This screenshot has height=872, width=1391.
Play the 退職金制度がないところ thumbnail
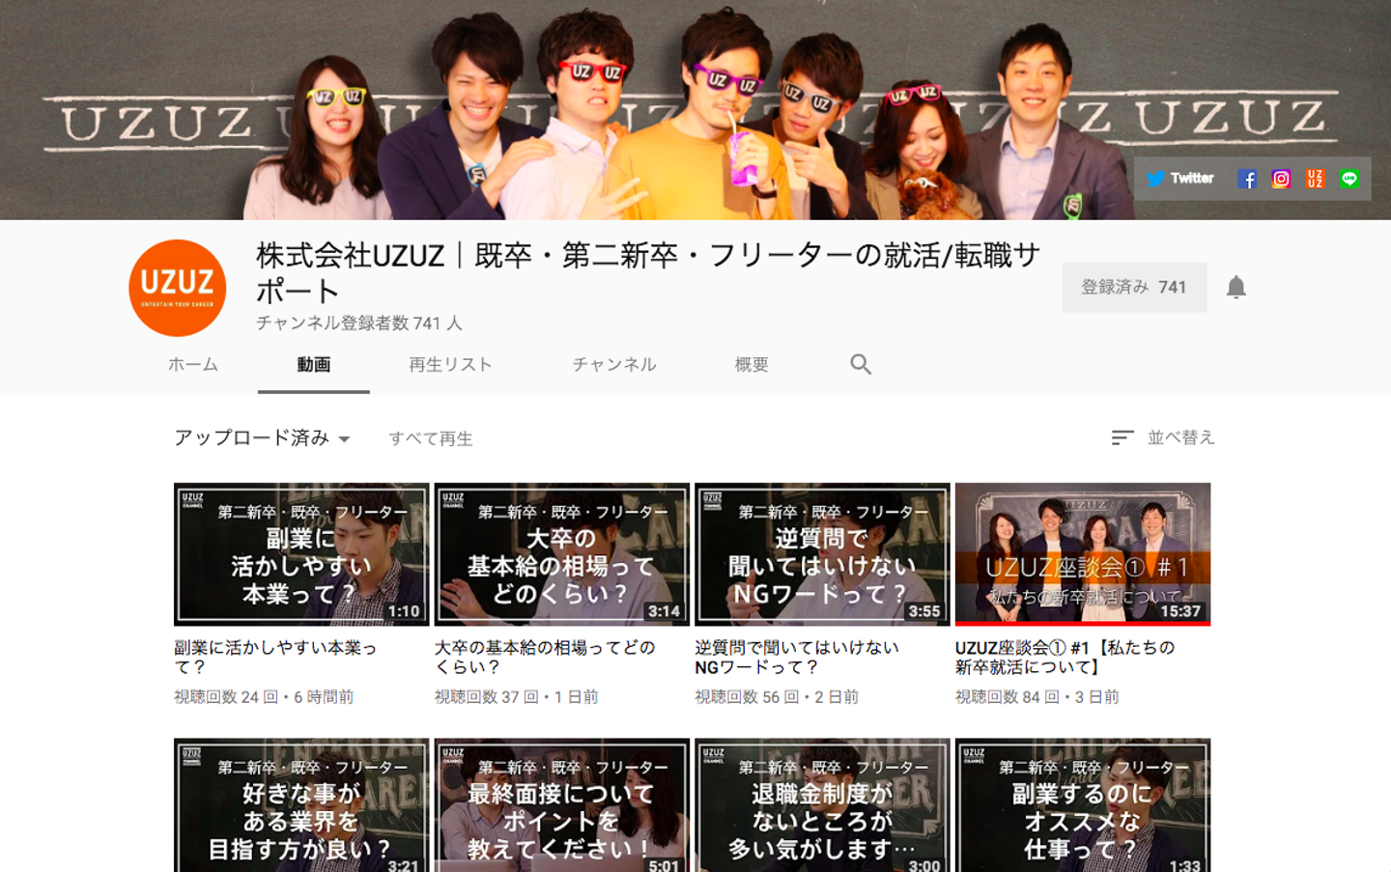pyautogui.click(x=822, y=805)
